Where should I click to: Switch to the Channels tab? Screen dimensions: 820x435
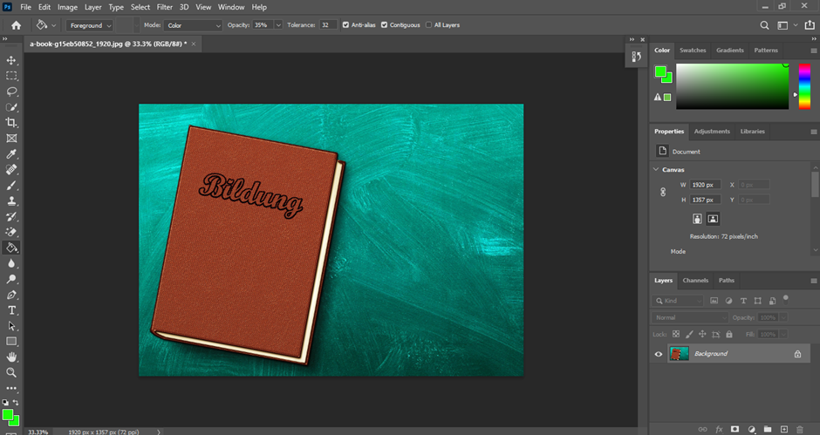coord(695,280)
